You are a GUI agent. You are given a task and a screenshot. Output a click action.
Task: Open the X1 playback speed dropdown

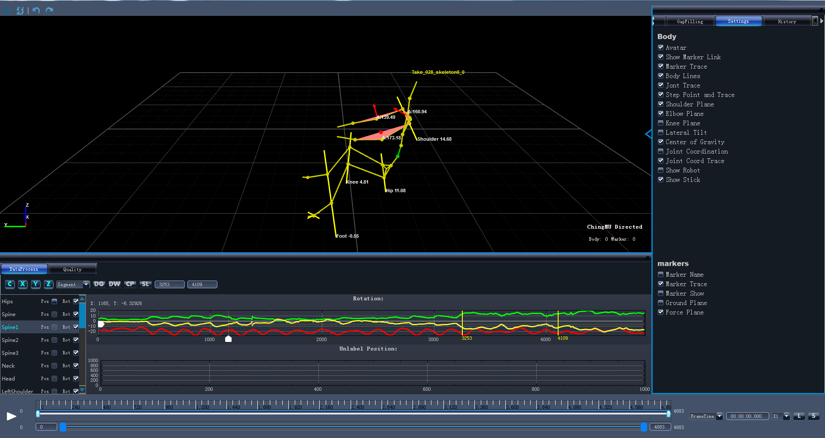(x=781, y=416)
